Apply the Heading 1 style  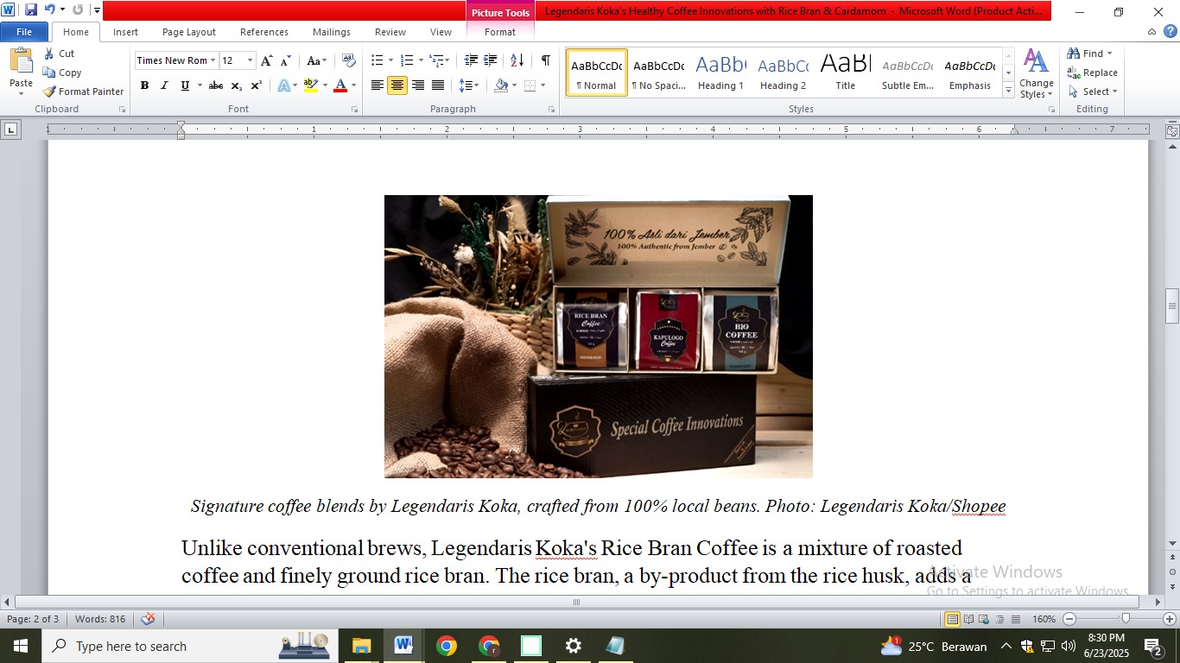pyautogui.click(x=720, y=73)
